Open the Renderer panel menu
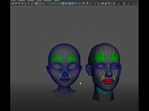149x111 pixels. click(x=47, y=1)
